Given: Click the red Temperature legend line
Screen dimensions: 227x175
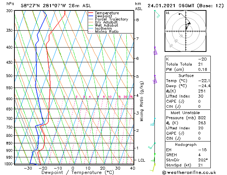Looking at the screenshot, I should point(91,13).
